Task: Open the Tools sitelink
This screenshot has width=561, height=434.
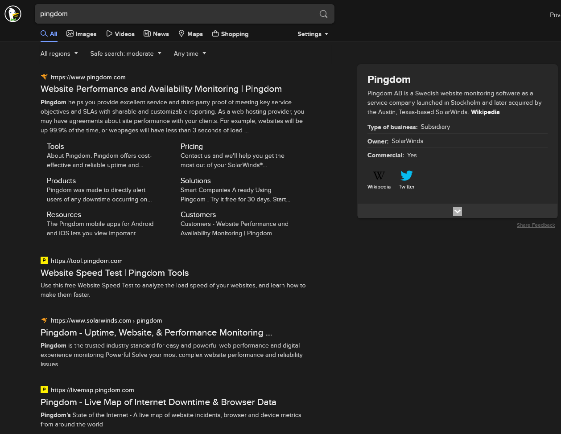Action: [55, 146]
